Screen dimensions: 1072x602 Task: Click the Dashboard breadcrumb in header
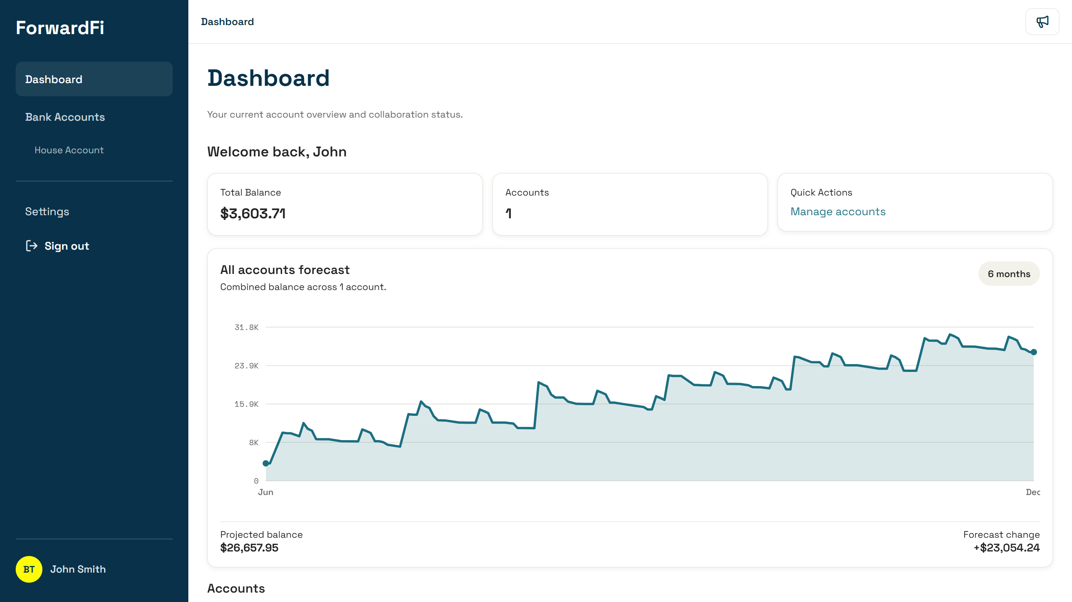(x=227, y=22)
